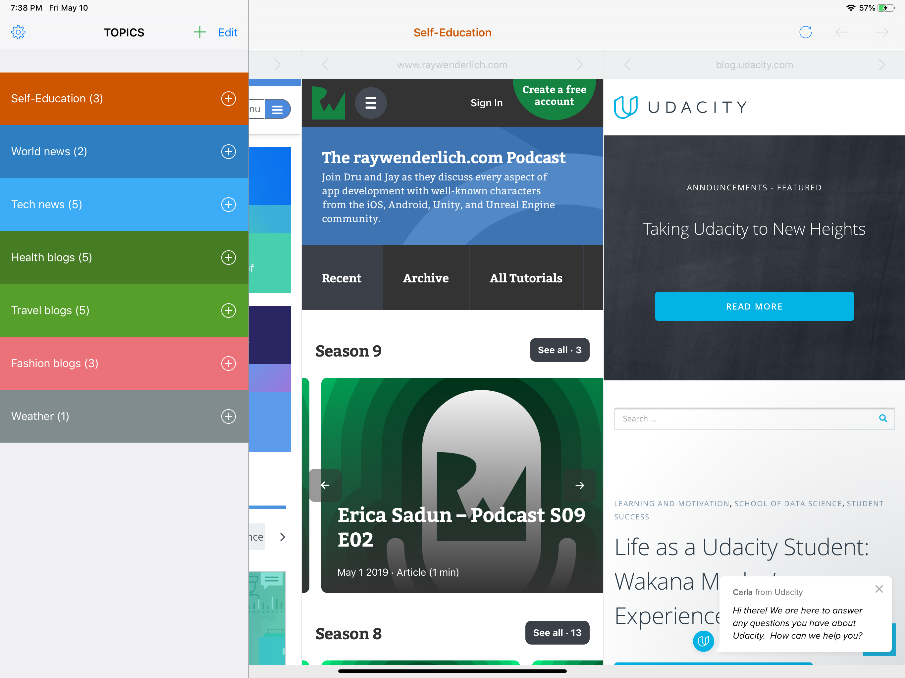Open the settings gear in Topics panel
The image size is (905, 678).
click(19, 32)
